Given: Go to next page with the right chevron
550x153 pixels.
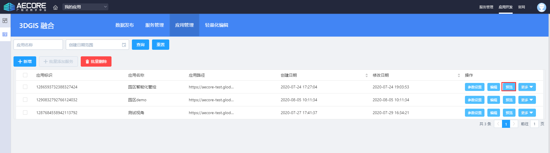Looking at the screenshot, I should click(514, 124).
